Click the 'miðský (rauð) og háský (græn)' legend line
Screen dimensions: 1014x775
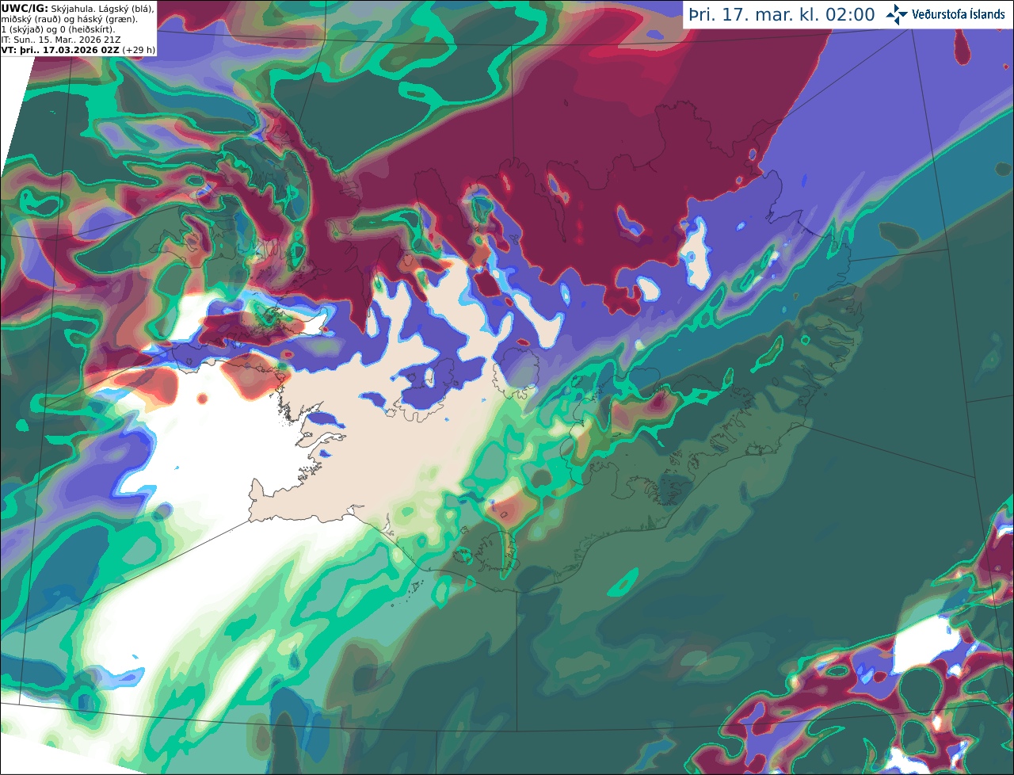pos(69,19)
